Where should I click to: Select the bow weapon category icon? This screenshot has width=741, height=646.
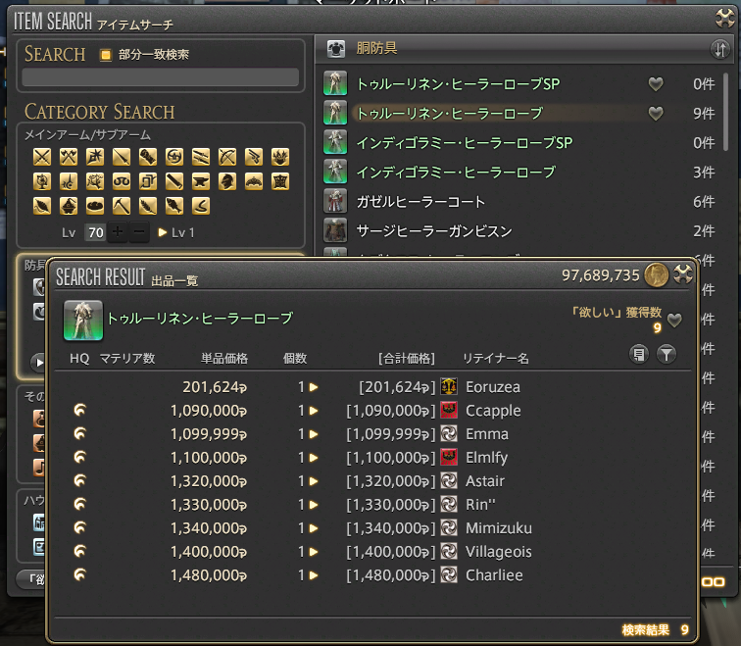[x=226, y=157]
